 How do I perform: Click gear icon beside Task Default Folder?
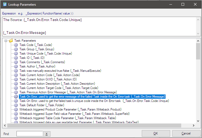(x=16, y=105)
